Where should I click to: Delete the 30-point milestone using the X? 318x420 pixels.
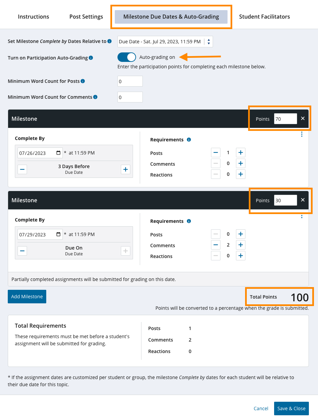coord(303,200)
